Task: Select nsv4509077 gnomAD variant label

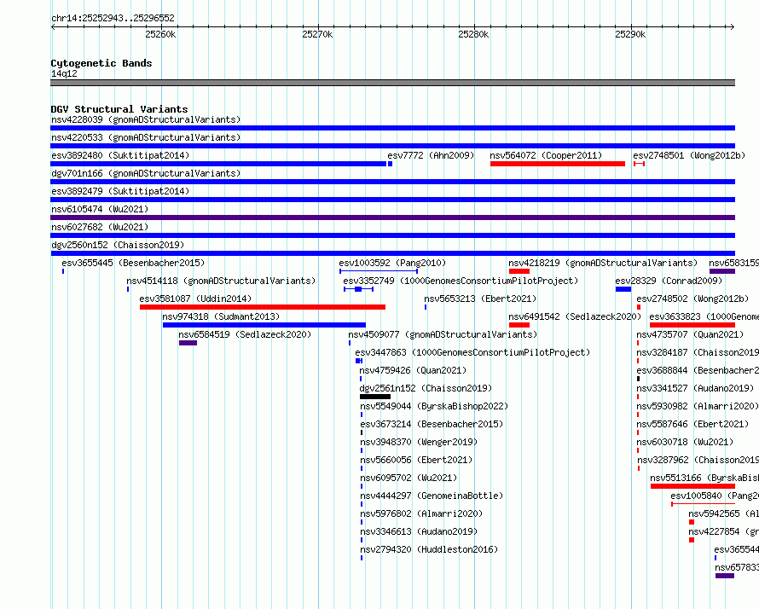Action: (443, 334)
